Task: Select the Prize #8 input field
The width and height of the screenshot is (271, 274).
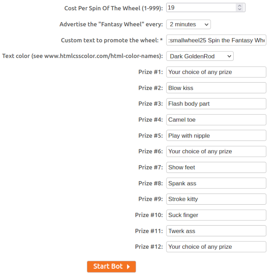Action: [216, 183]
